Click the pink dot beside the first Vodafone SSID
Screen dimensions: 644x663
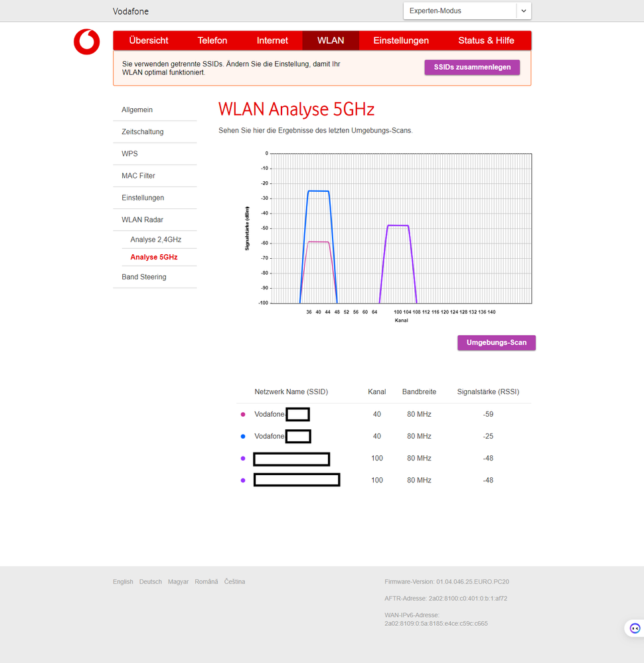click(243, 413)
